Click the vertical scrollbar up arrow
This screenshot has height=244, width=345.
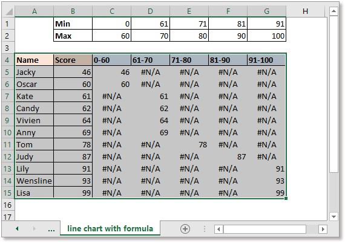tap(333, 11)
